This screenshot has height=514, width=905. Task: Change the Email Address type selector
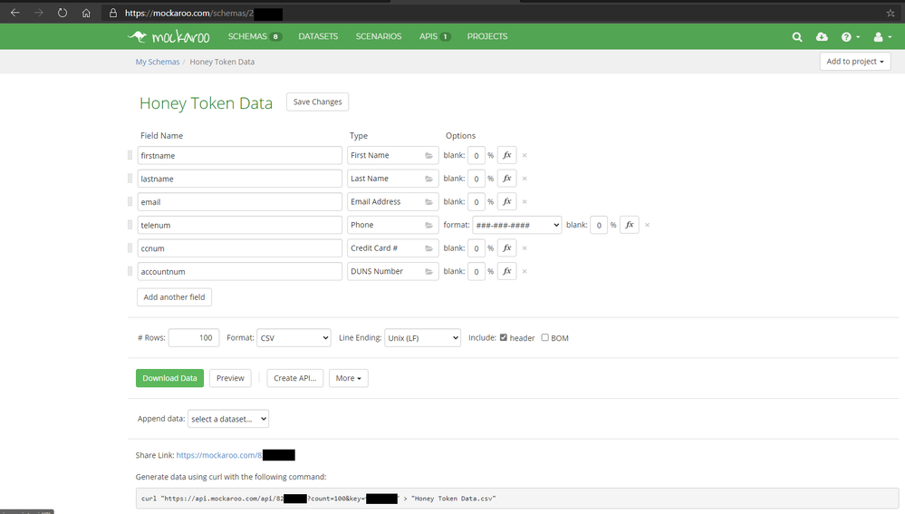tap(392, 201)
